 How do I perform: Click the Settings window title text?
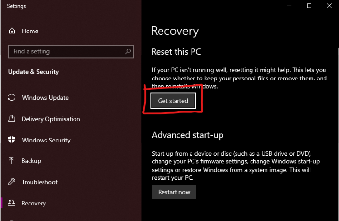16,6
